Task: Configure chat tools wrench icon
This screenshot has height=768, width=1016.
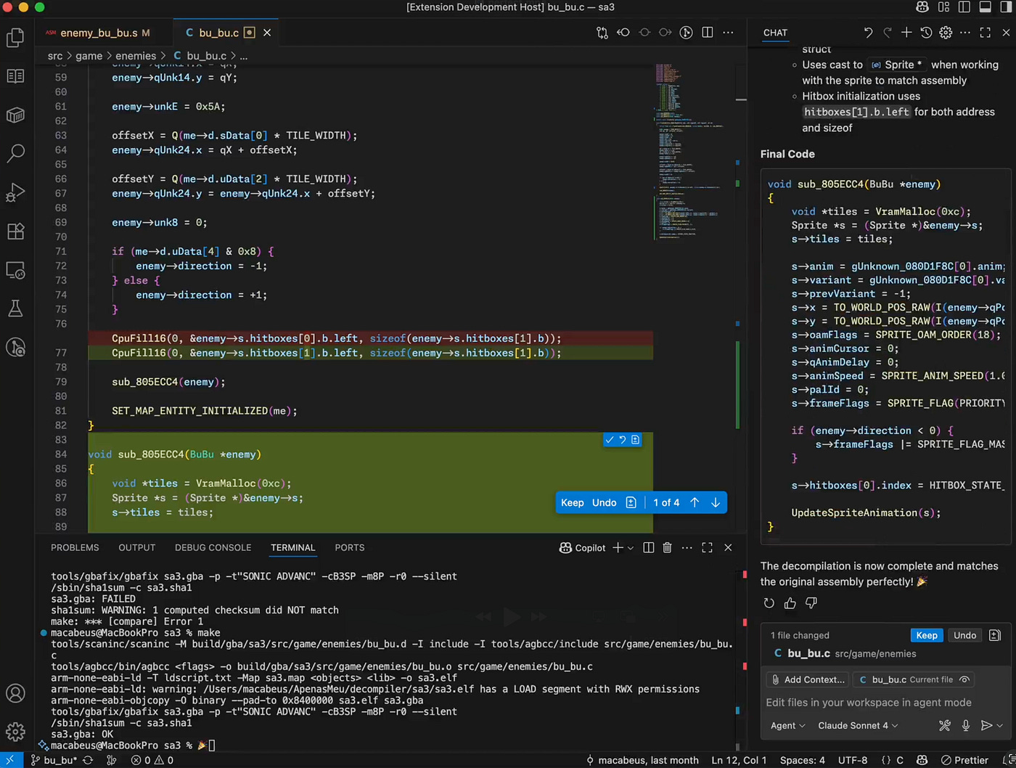Action: tap(944, 725)
